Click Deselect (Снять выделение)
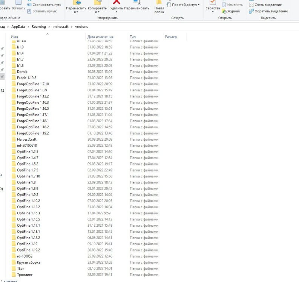The image size is (299, 282). click(x=265, y=5)
